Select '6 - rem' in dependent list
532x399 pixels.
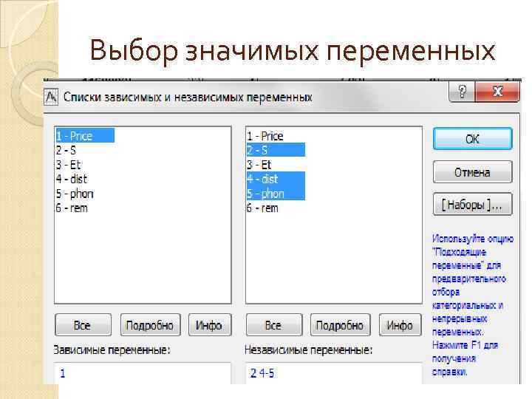click(72, 208)
